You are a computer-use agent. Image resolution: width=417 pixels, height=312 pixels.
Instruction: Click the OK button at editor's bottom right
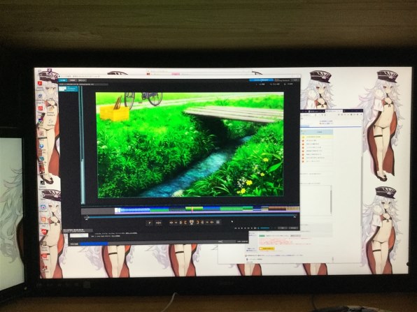click(283, 228)
